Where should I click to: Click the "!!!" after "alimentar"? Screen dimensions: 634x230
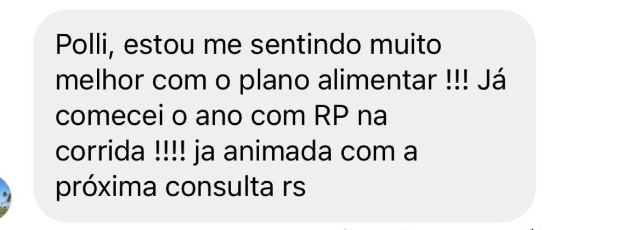tap(456, 81)
